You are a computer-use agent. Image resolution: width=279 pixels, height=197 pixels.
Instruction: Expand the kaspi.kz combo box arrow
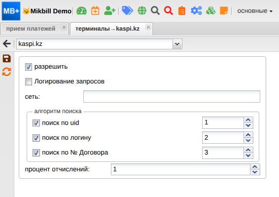(177, 44)
